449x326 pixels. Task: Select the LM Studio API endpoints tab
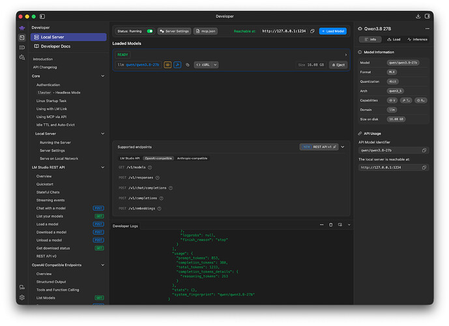[x=130, y=158]
